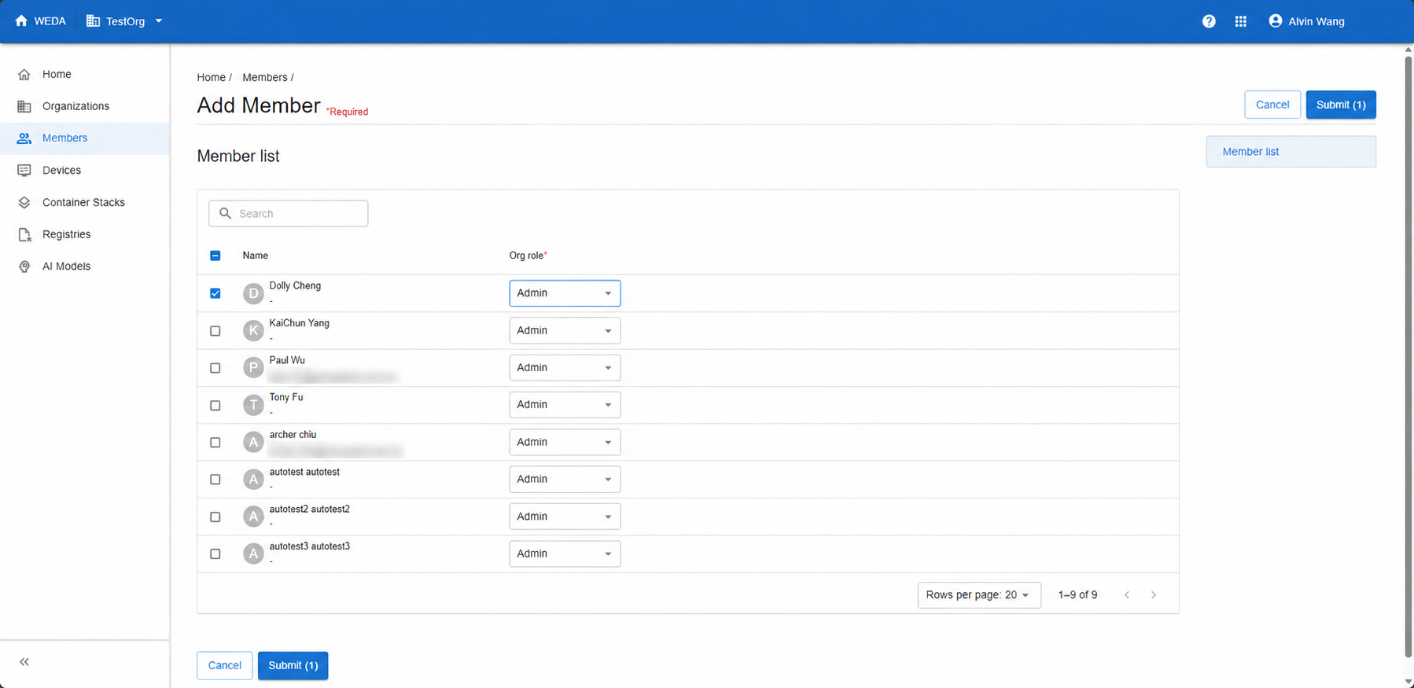Click the avatar for autotest3 autotest3
The image size is (1414, 688).
click(x=253, y=554)
